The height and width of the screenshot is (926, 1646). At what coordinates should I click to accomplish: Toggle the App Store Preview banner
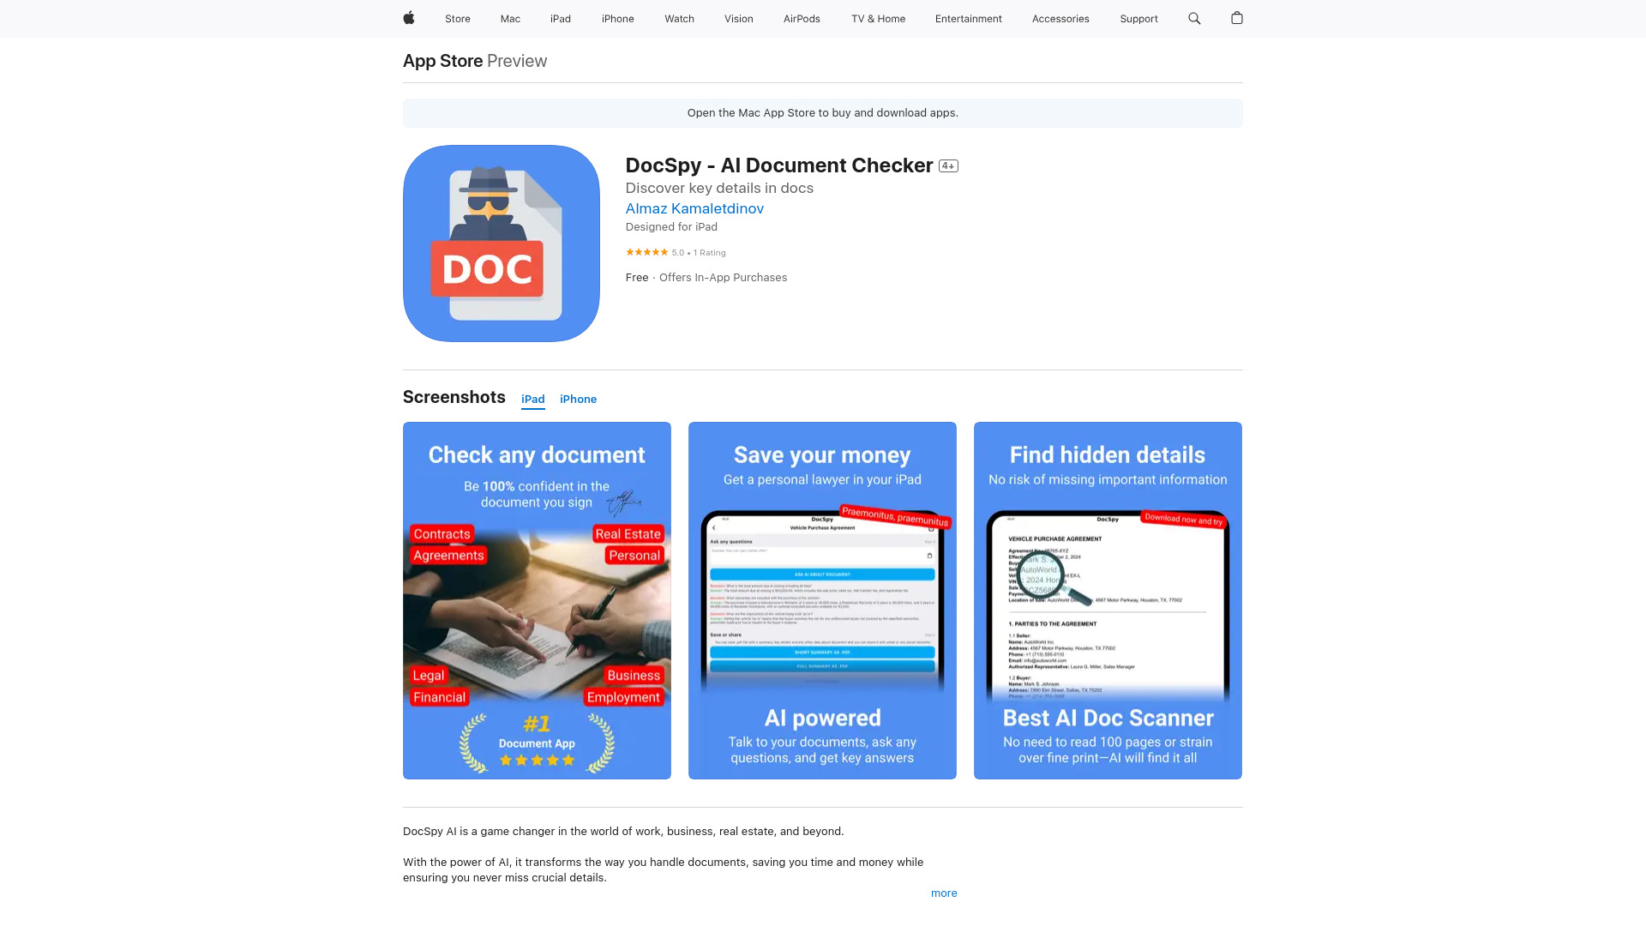click(x=823, y=112)
